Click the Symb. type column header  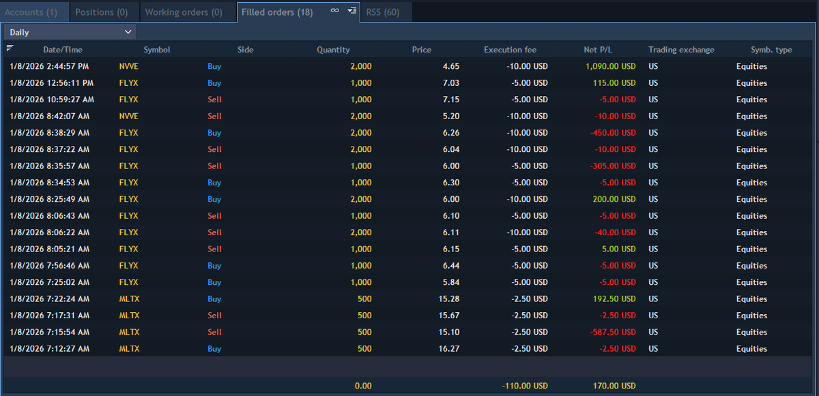(771, 50)
